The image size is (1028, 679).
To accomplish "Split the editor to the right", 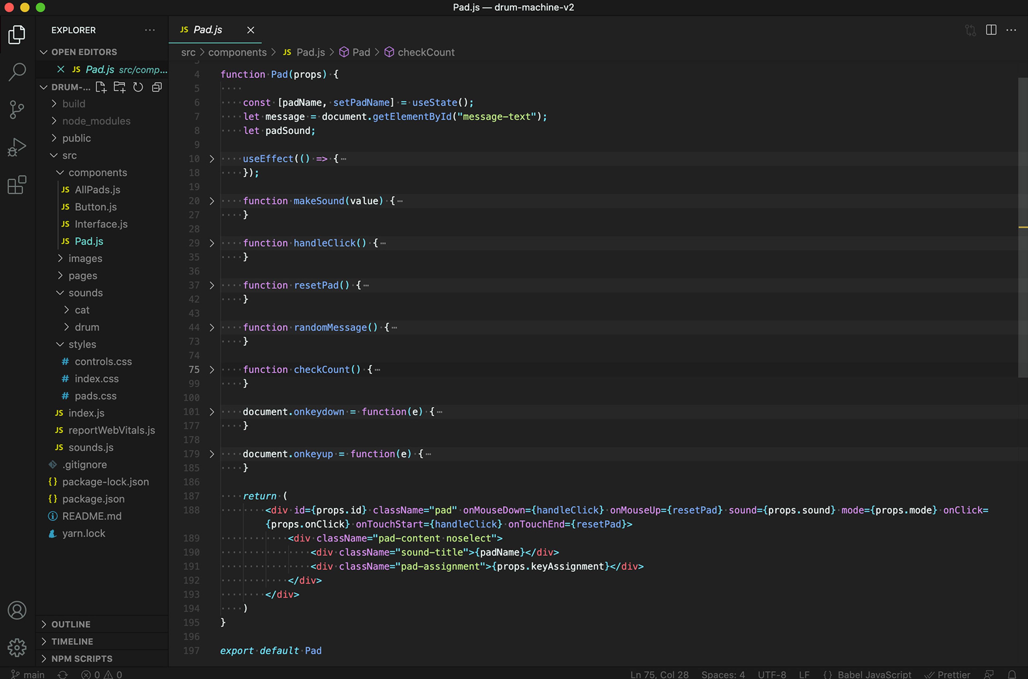I will point(991,30).
